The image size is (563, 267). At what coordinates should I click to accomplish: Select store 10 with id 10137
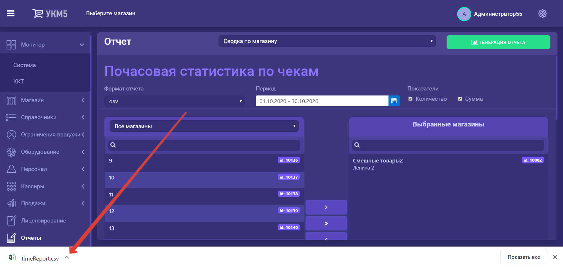[x=204, y=180]
